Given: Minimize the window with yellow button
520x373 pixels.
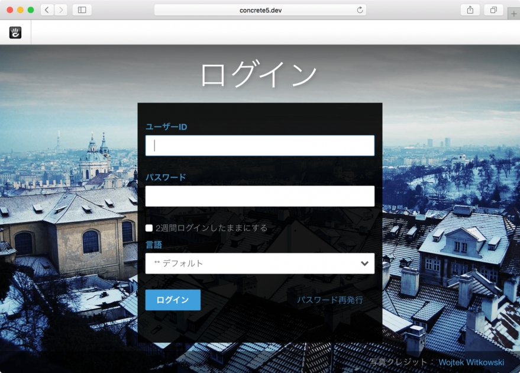Looking at the screenshot, I should pyautogui.click(x=20, y=10).
